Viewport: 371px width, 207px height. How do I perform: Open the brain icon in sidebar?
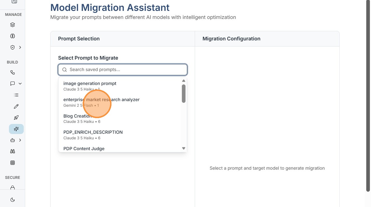pyautogui.click(x=13, y=36)
